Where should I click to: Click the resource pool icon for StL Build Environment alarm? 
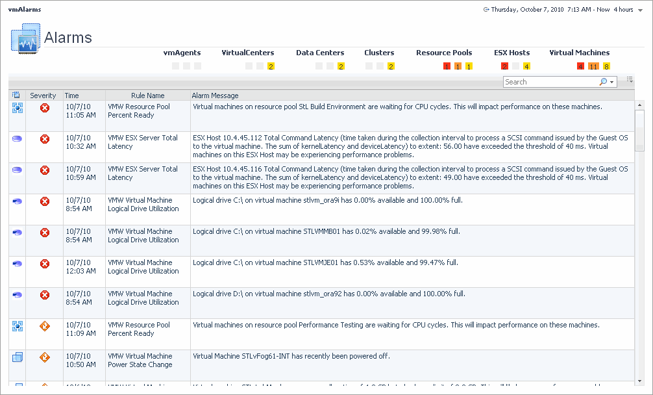18,108
